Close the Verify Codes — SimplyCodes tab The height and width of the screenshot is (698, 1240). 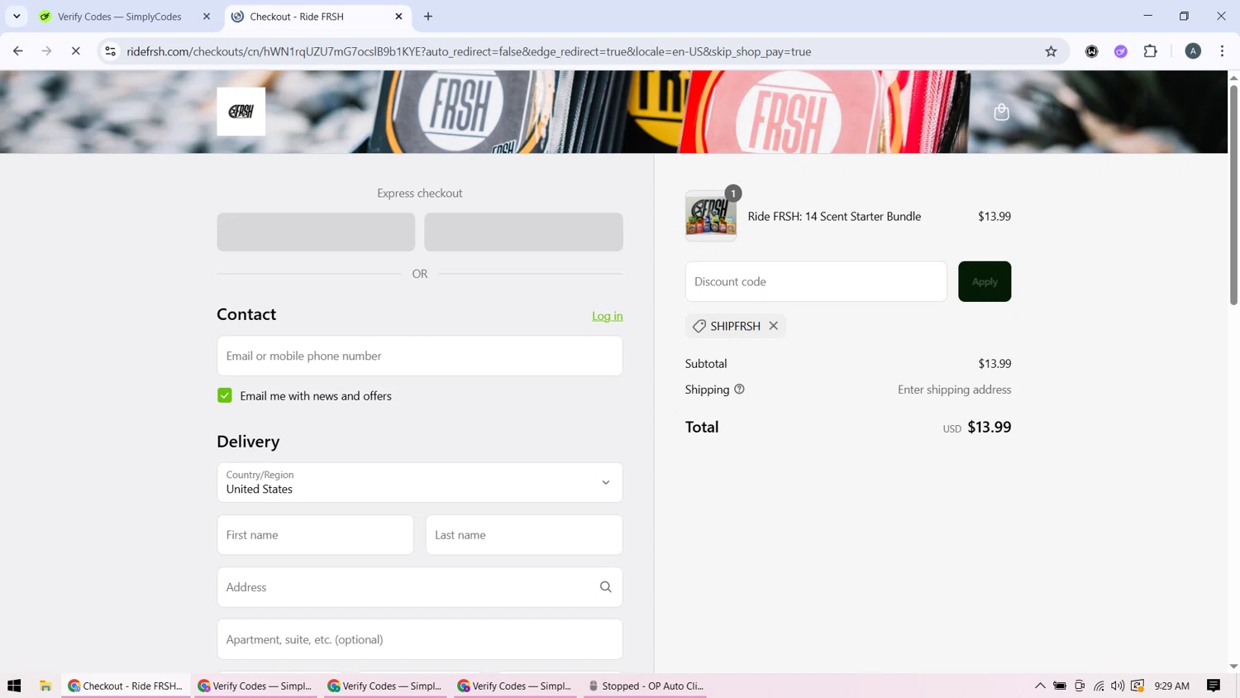click(x=207, y=17)
